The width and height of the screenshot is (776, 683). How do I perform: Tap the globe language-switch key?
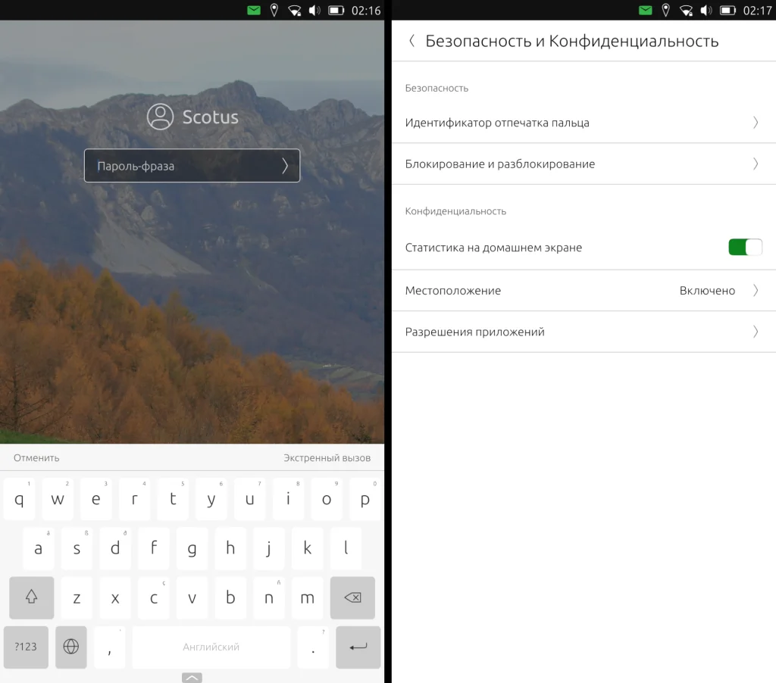pyautogui.click(x=71, y=647)
